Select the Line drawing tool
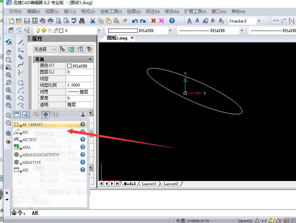The width and height of the screenshot is (296, 223). point(21,42)
